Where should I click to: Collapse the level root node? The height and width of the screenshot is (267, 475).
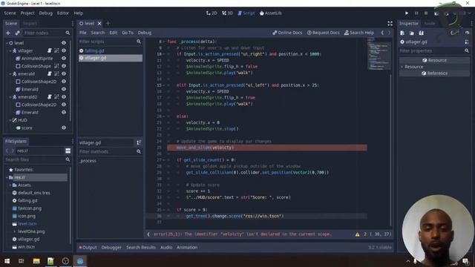click(x=7, y=43)
